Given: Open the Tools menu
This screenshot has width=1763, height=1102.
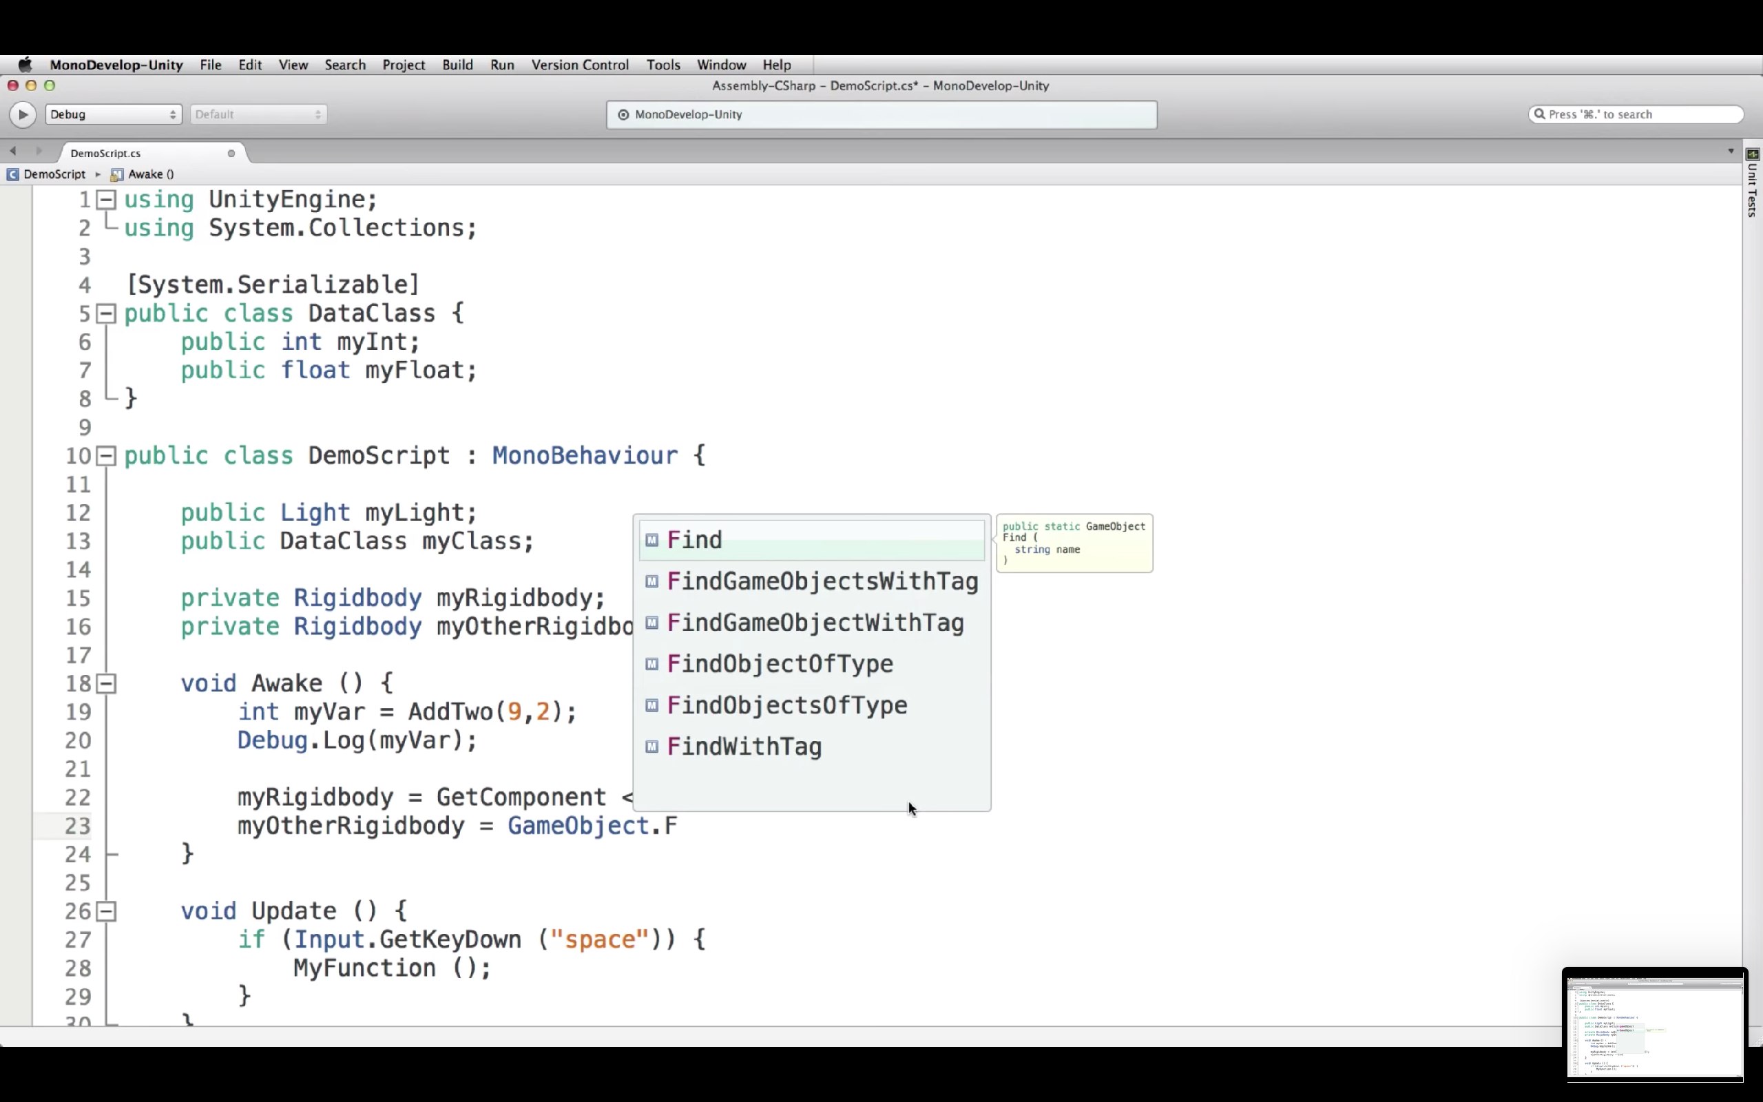Looking at the screenshot, I should 663,65.
